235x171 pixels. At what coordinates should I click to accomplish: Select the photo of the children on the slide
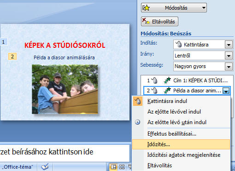(65, 89)
